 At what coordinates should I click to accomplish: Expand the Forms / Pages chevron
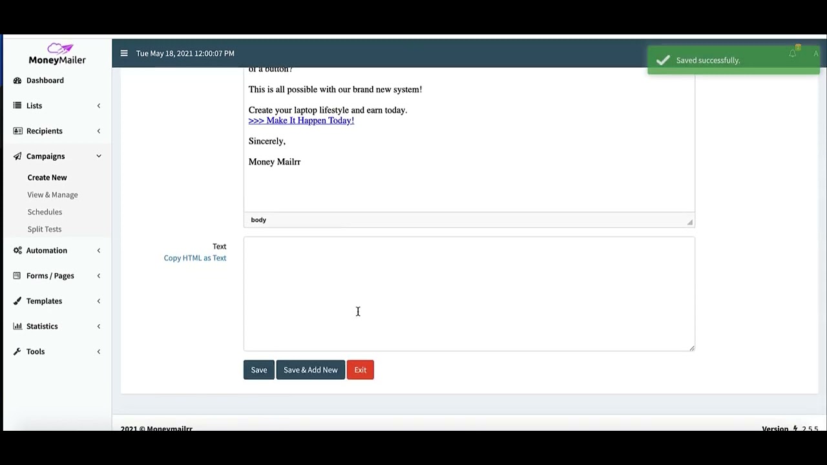coord(99,276)
